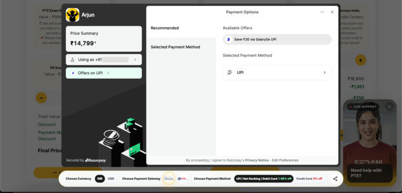The image size is (402, 193).
Task: Click the 'Choose Payment Method' label
Action: coord(213,179)
